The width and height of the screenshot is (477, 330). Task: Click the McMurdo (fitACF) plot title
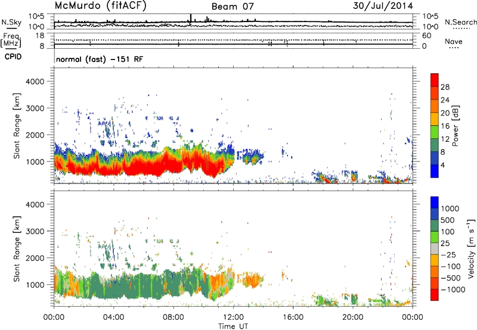coord(100,6)
